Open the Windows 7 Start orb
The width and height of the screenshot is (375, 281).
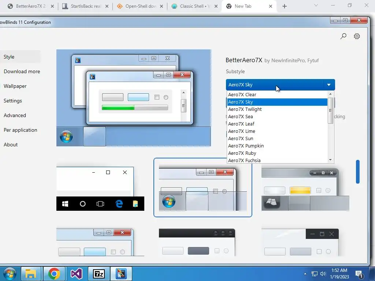click(10, 274)
